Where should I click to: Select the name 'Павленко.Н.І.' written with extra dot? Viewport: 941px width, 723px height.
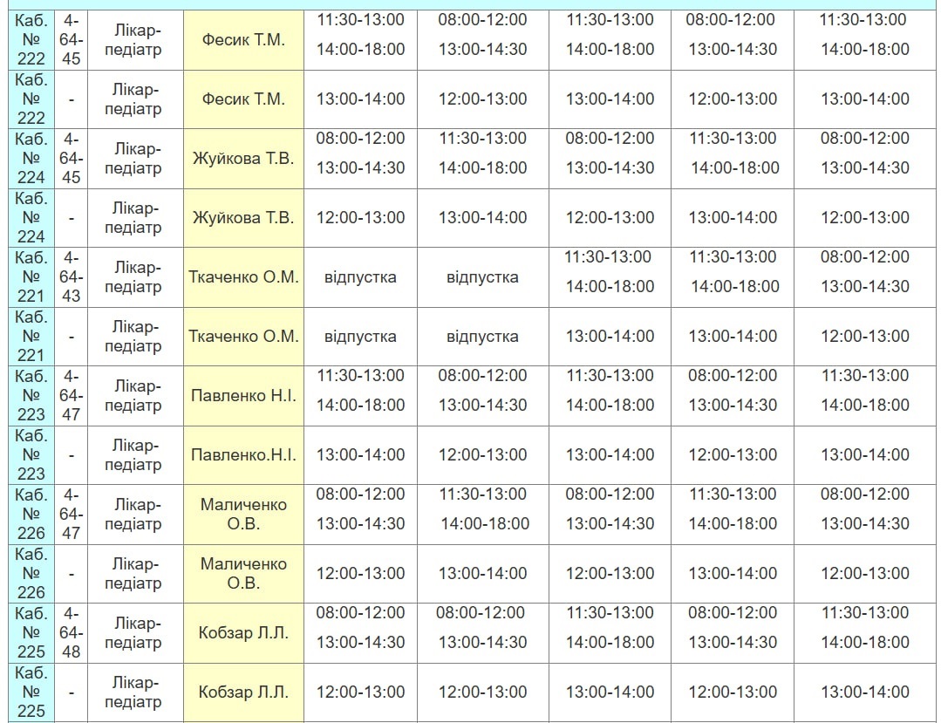point(243,455)
